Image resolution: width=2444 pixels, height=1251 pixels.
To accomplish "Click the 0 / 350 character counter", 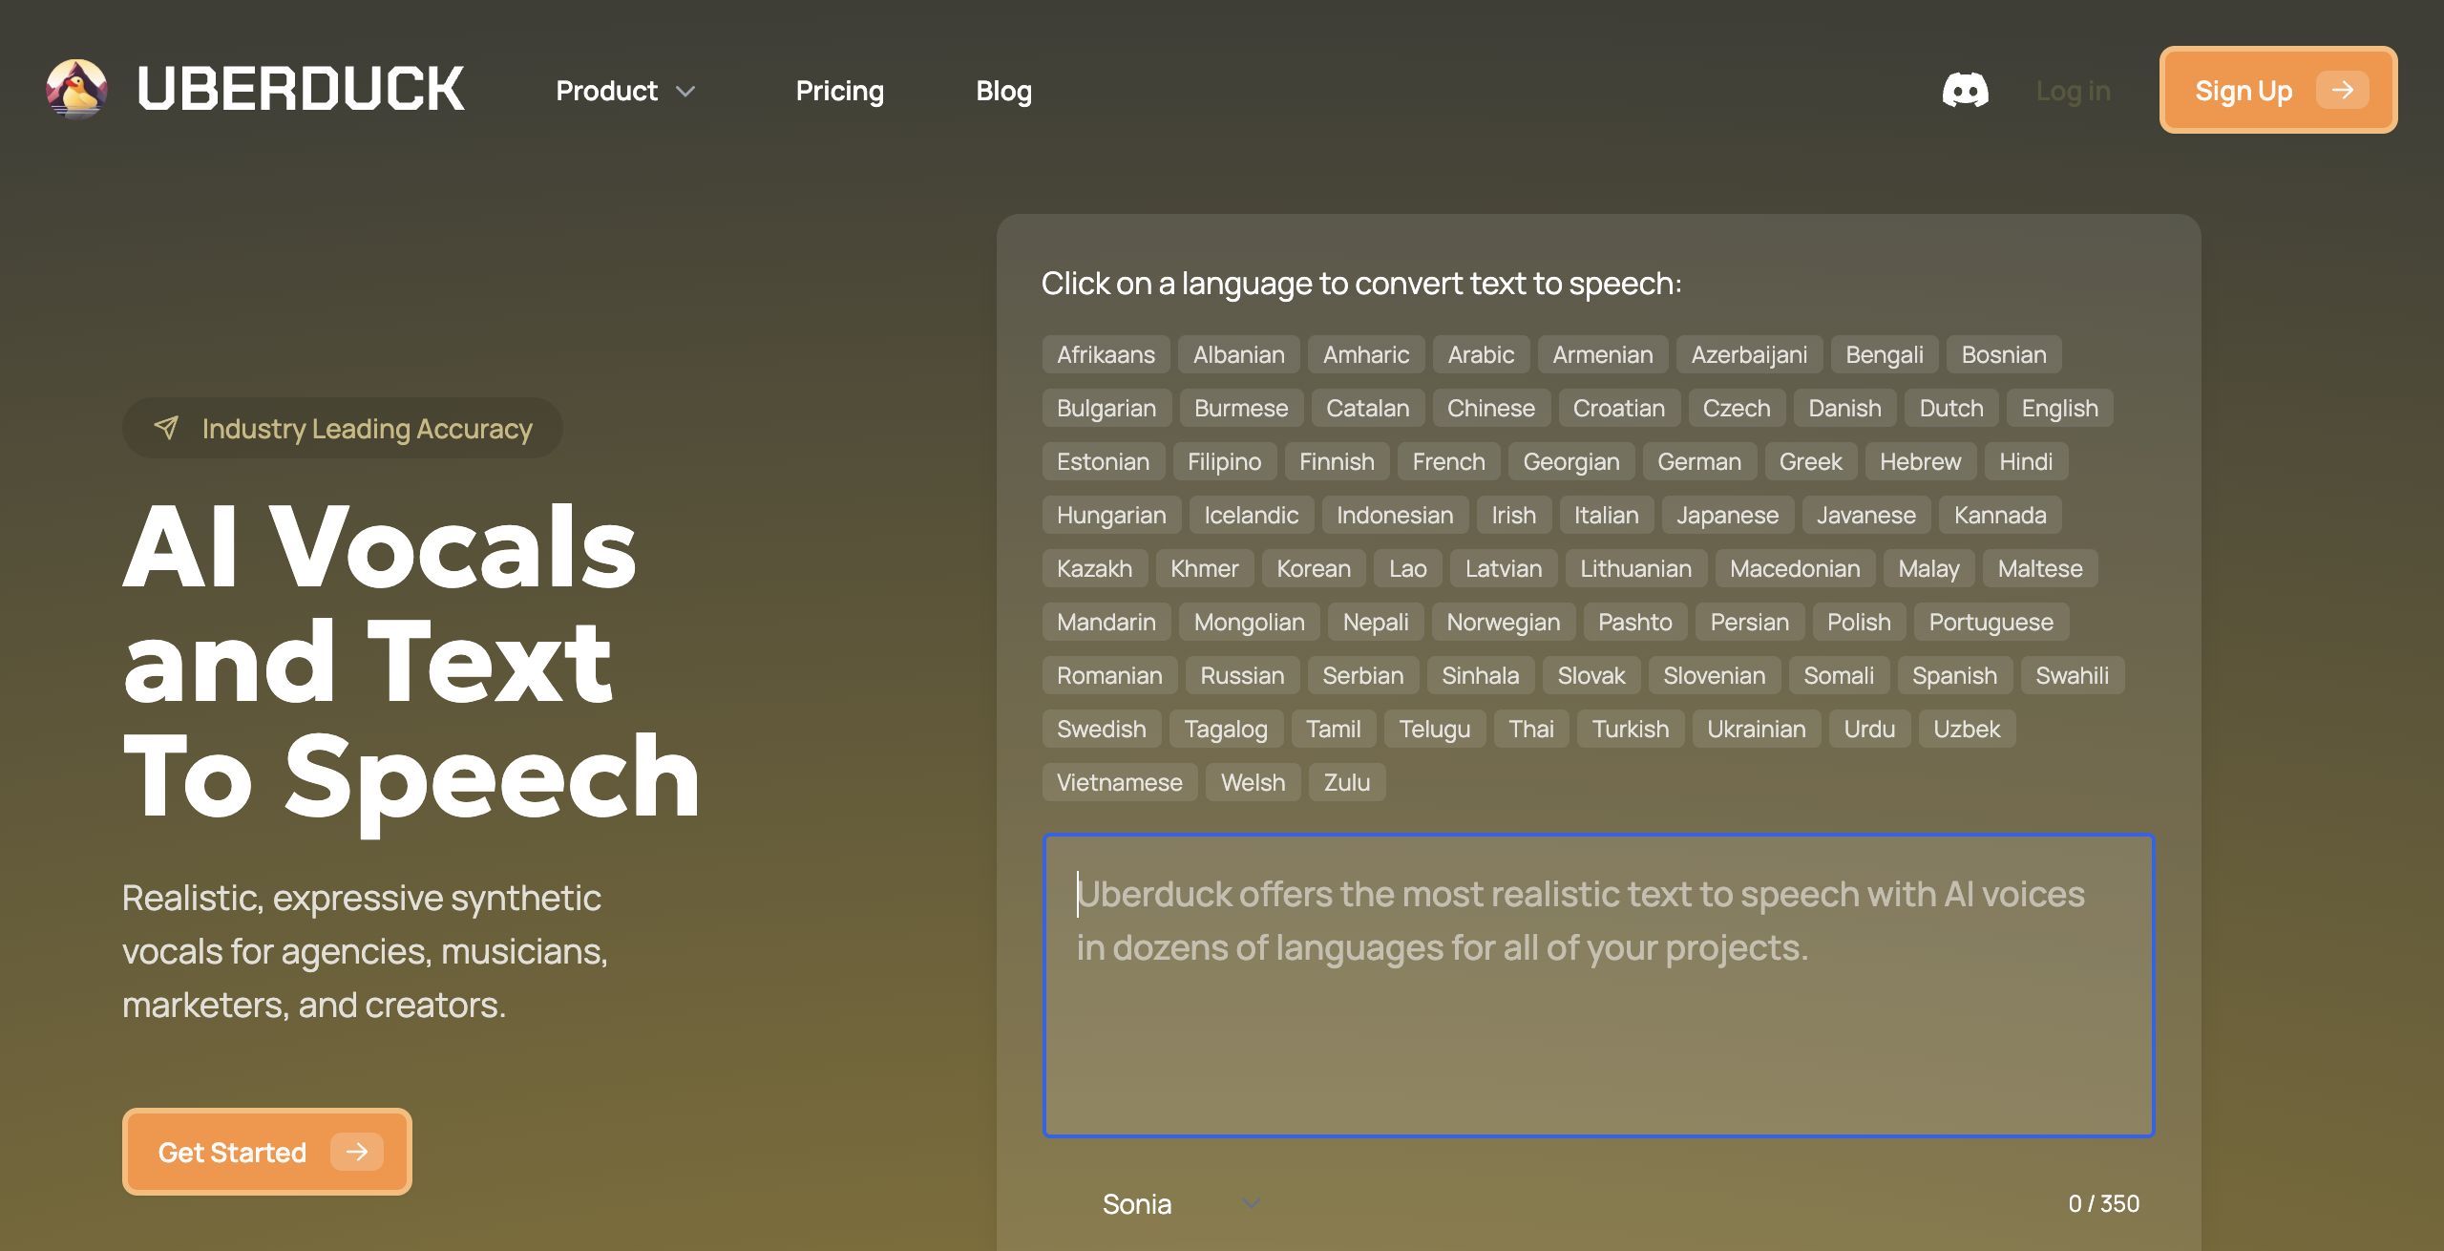I will click(2103, 1203).
